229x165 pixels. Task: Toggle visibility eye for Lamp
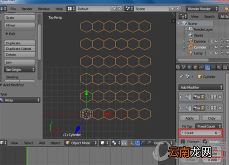216,53
